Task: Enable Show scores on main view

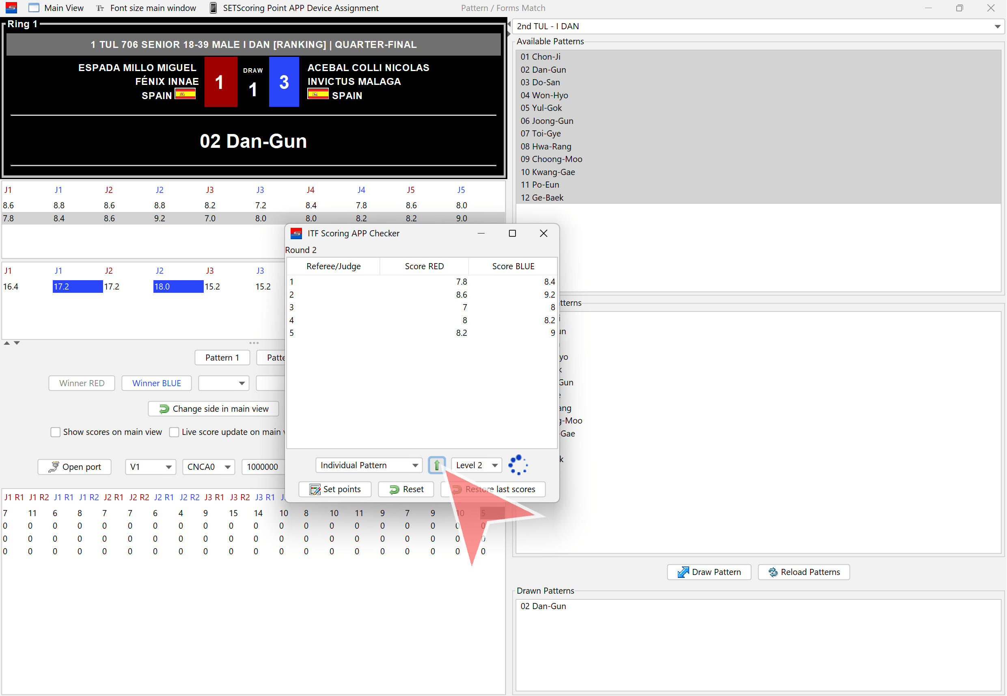Action: pos(55,432)
